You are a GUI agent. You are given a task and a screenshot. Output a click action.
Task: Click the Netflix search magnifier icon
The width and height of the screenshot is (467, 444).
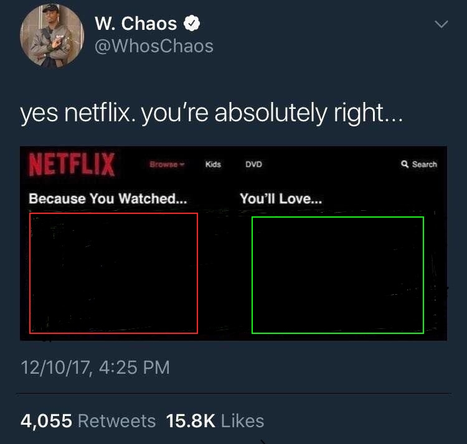pos(405,164)
